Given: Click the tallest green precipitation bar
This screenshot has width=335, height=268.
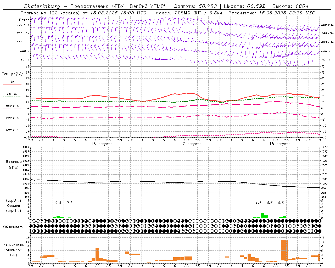Looking at the screenshot, I should (262, 216).
